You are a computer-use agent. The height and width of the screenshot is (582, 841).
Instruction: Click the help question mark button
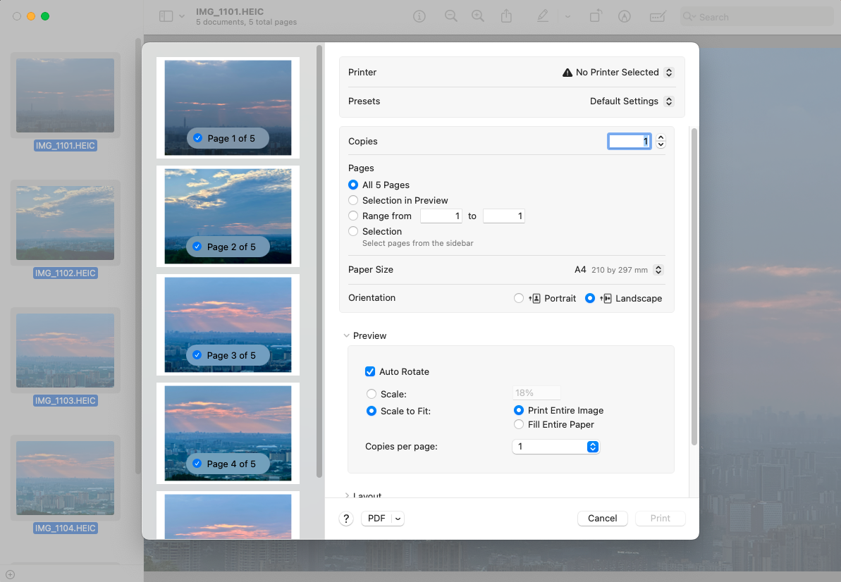(345, 518)
